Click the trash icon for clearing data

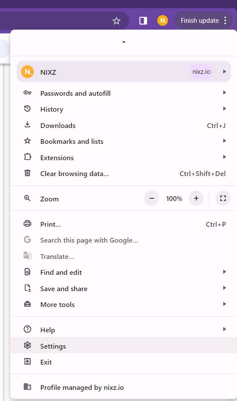pos(27,173)
